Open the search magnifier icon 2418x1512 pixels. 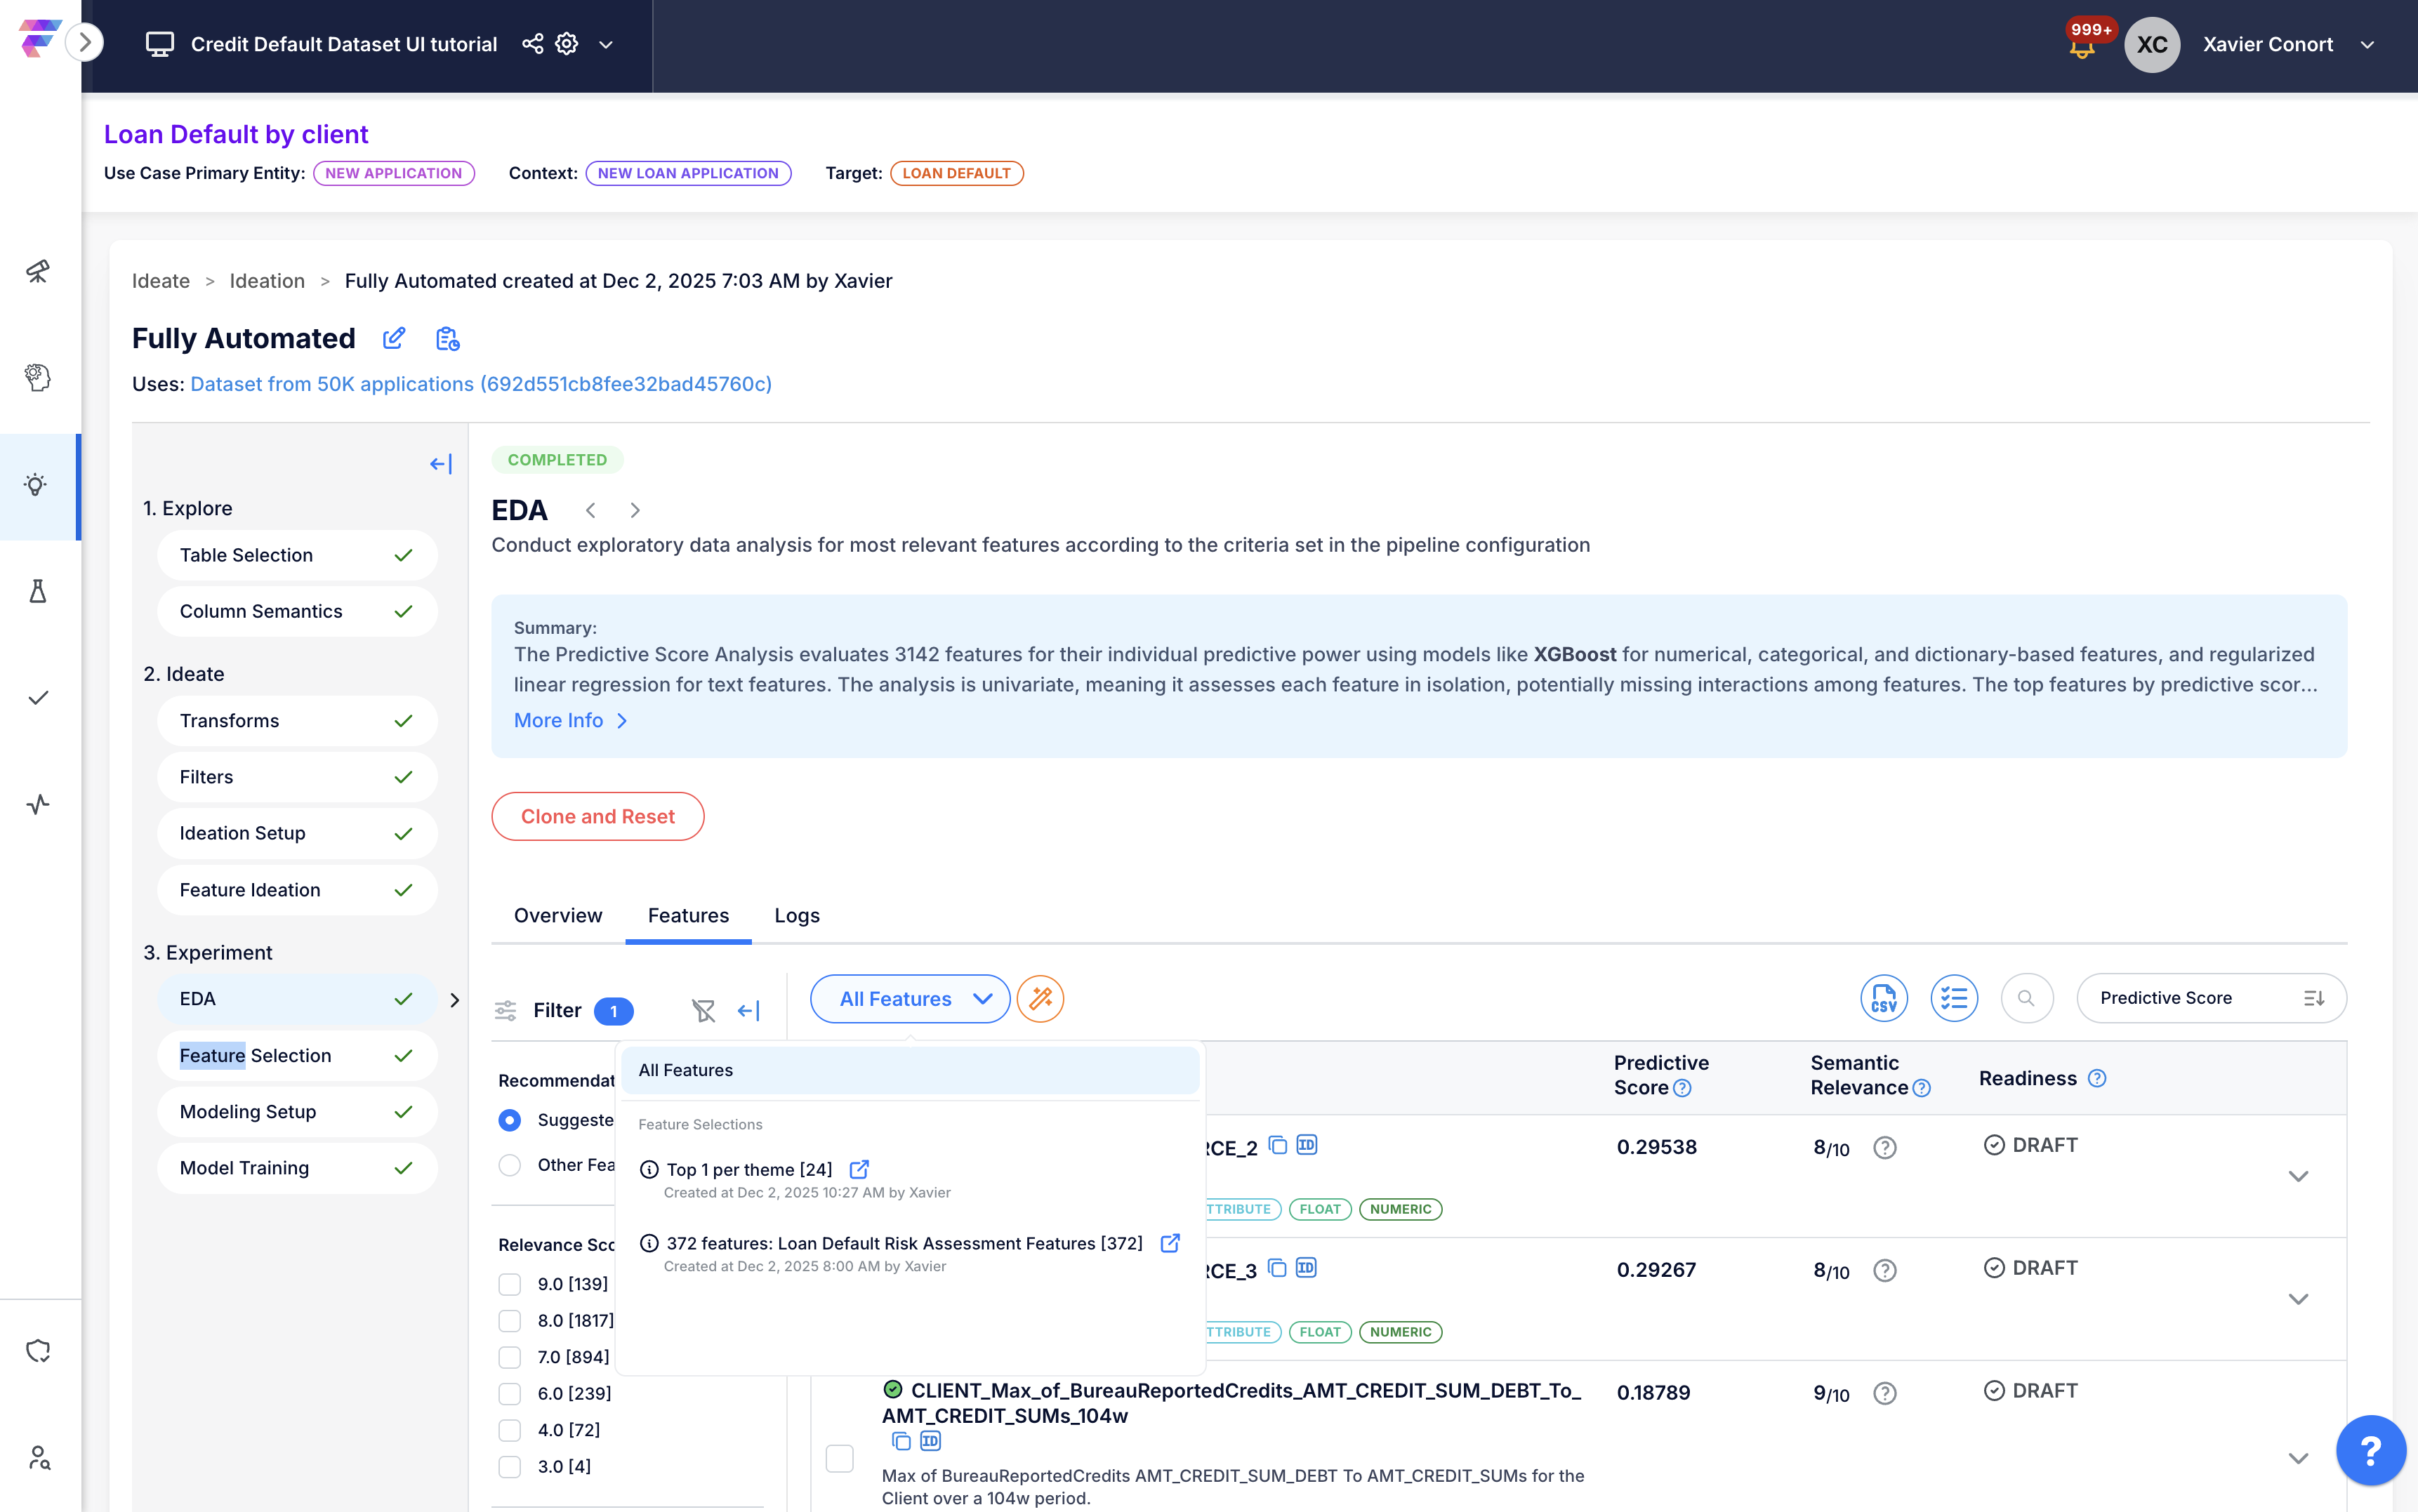tap(2026, 998)
